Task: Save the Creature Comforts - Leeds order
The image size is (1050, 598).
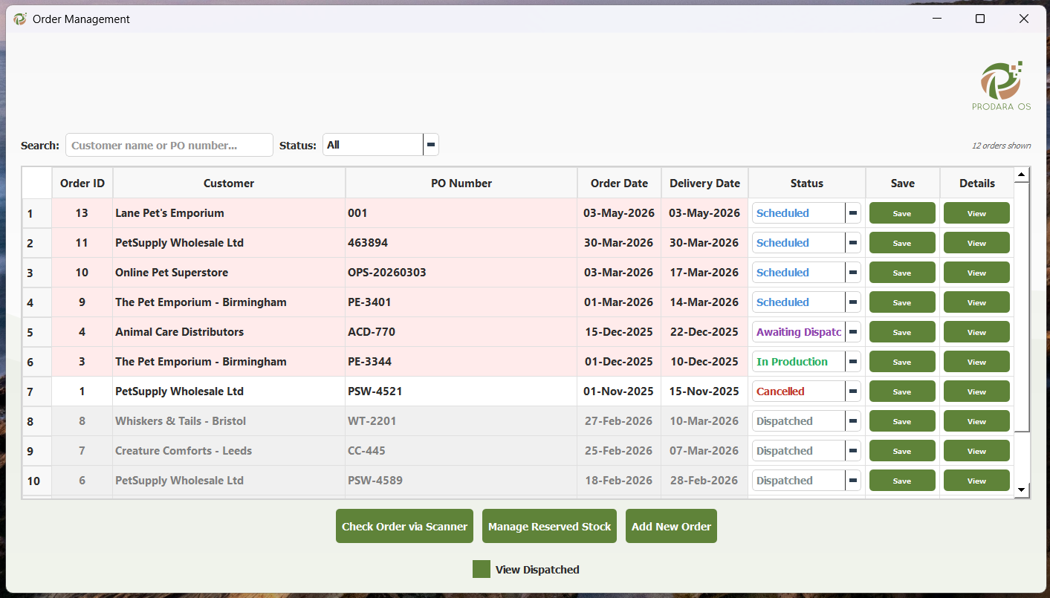Action: tap(902, 451)
